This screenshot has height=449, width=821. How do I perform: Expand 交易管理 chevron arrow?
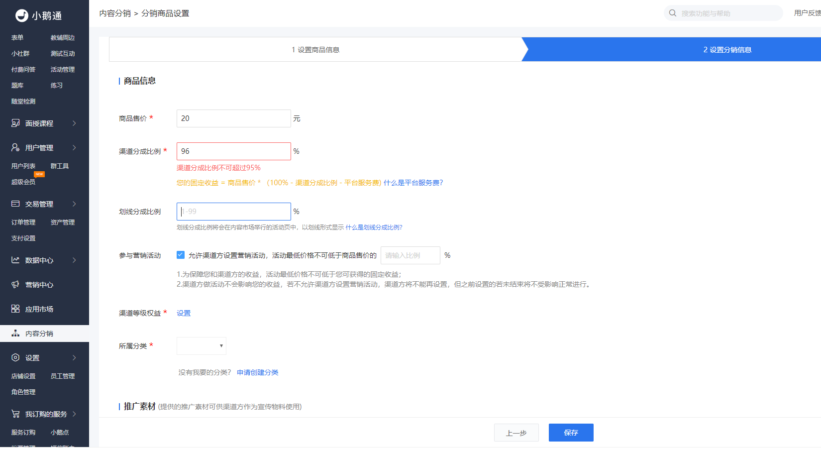point(74,204)
